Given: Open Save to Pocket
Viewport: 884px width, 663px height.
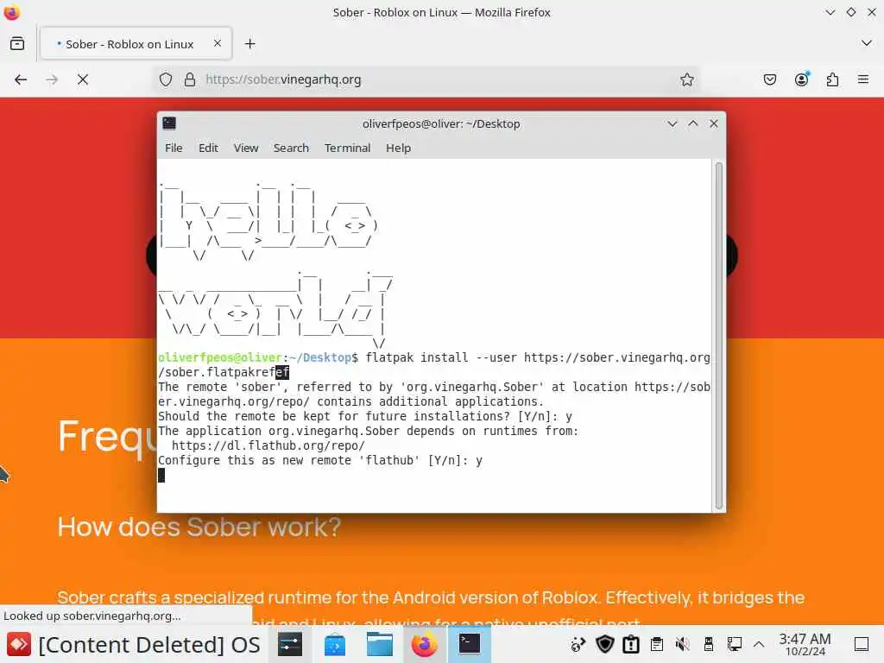Looking at the screenshot, I should 769,79.
